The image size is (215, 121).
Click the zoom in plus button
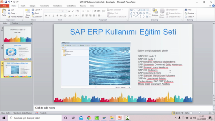209,113
